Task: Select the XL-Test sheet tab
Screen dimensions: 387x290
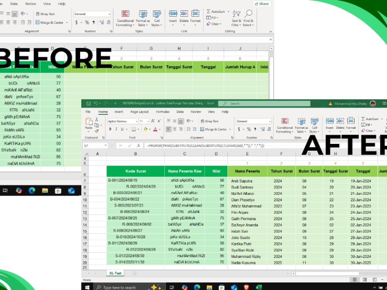Action: [115, 273]
